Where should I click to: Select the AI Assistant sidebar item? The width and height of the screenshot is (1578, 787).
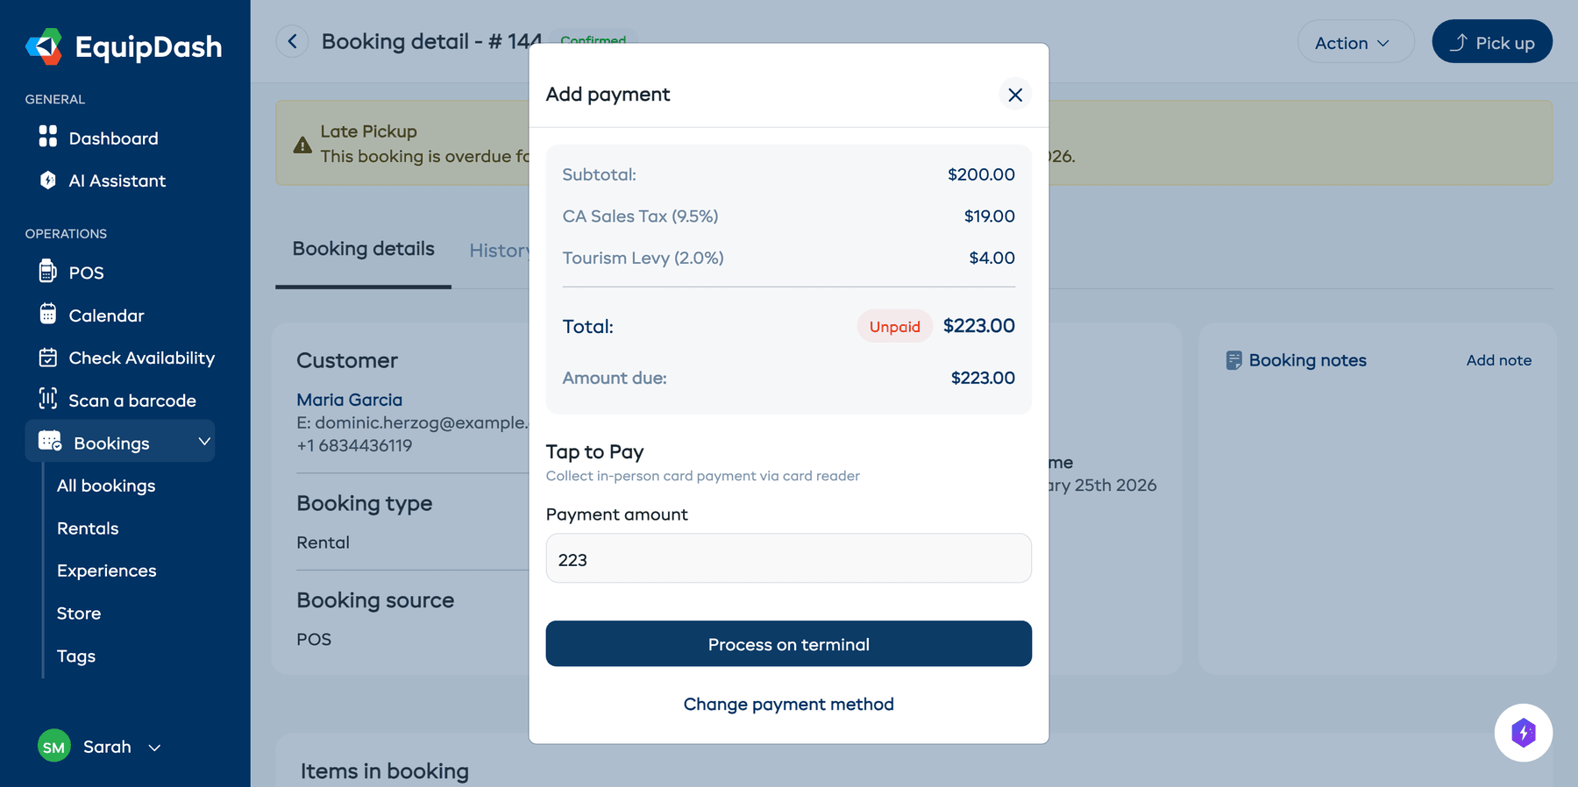tap(117, 181)
